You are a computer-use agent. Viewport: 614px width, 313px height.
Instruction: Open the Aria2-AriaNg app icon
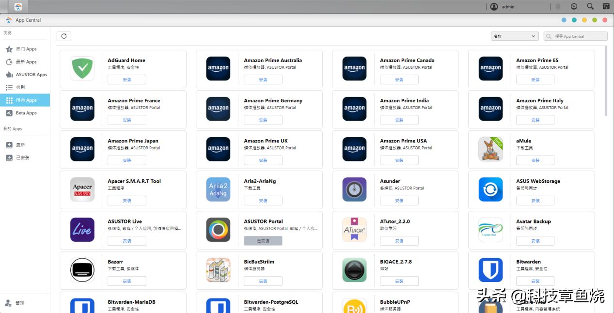pos(218,189)
